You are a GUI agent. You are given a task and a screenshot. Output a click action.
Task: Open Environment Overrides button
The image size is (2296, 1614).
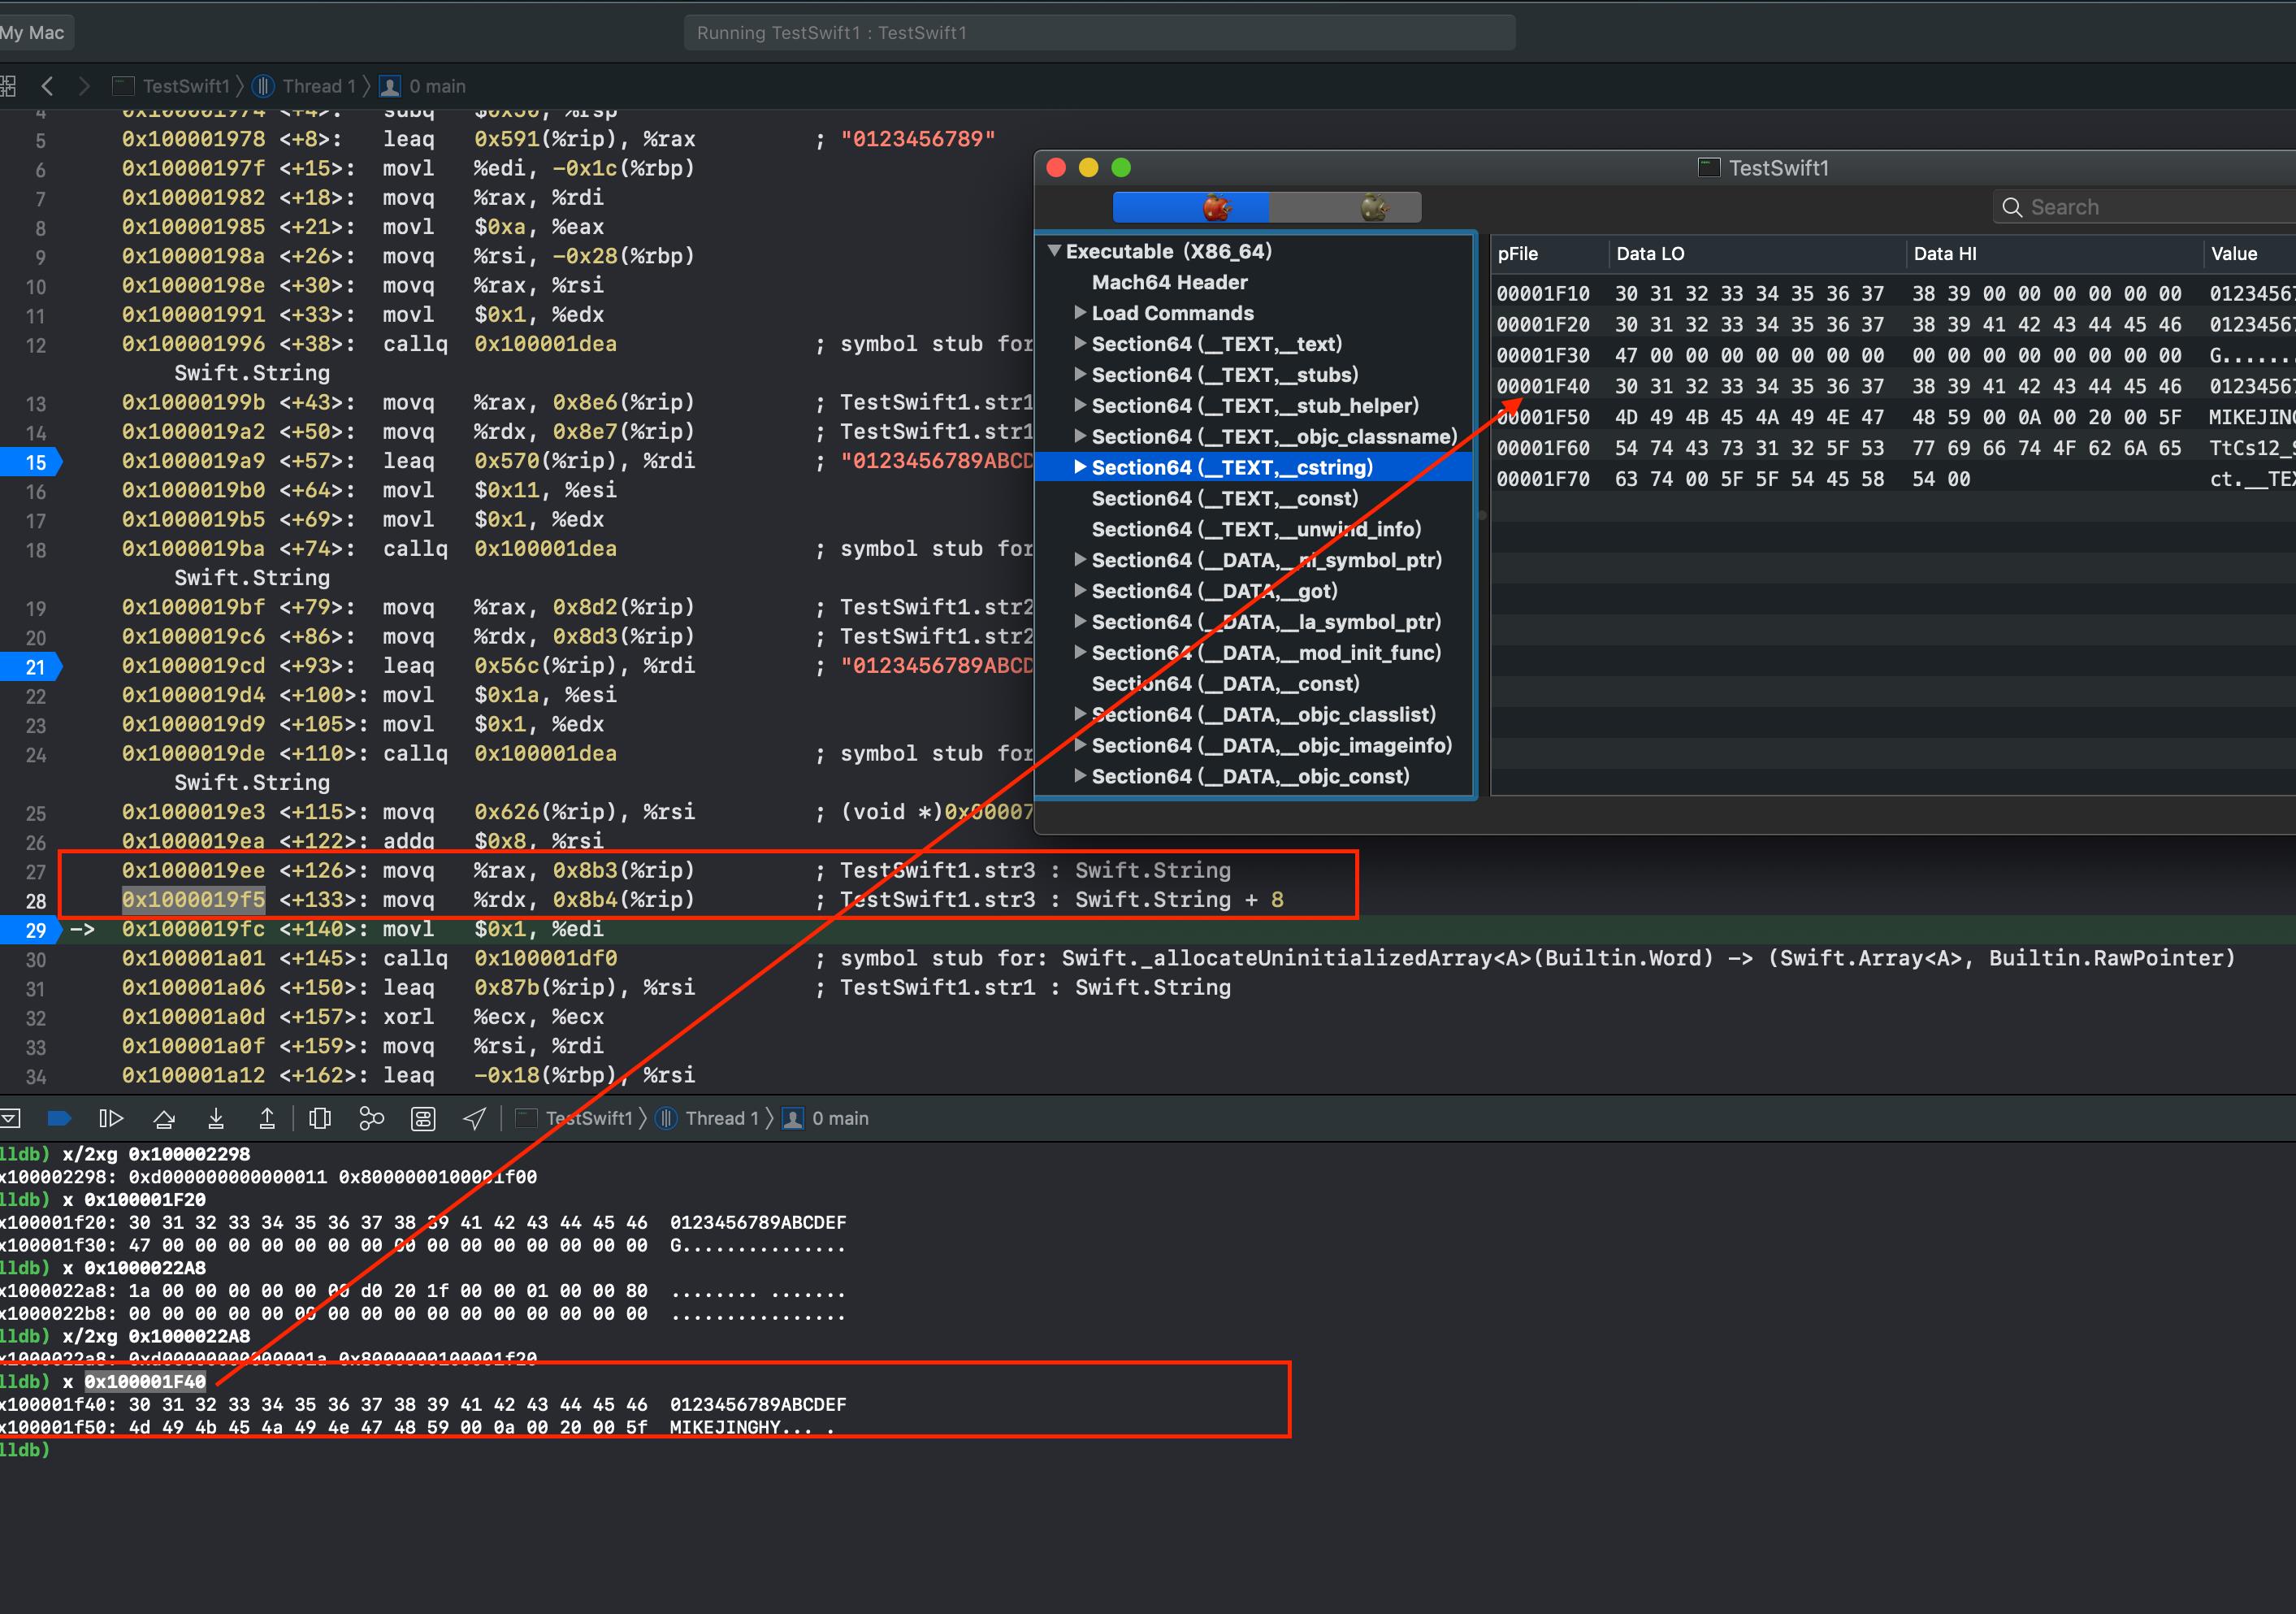423,1118
